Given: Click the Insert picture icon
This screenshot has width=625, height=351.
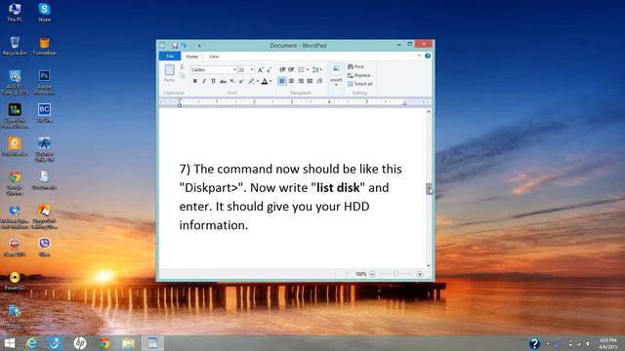Looking at the screenshot, I should click(336, 69).
